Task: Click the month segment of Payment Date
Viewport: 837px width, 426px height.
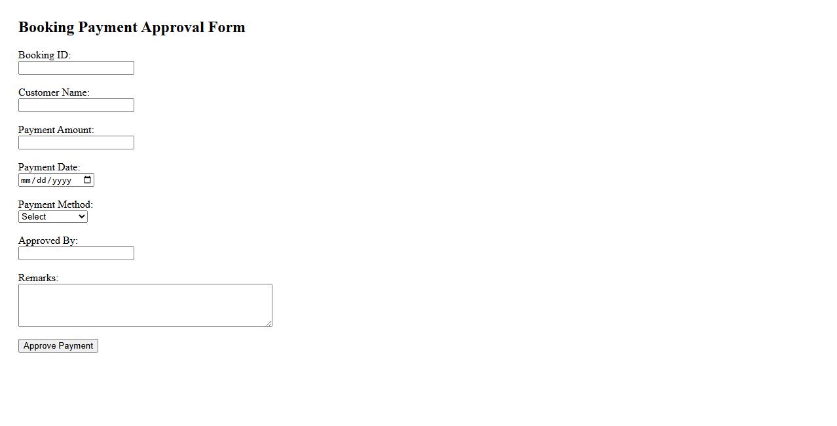Action: [26, 180]
